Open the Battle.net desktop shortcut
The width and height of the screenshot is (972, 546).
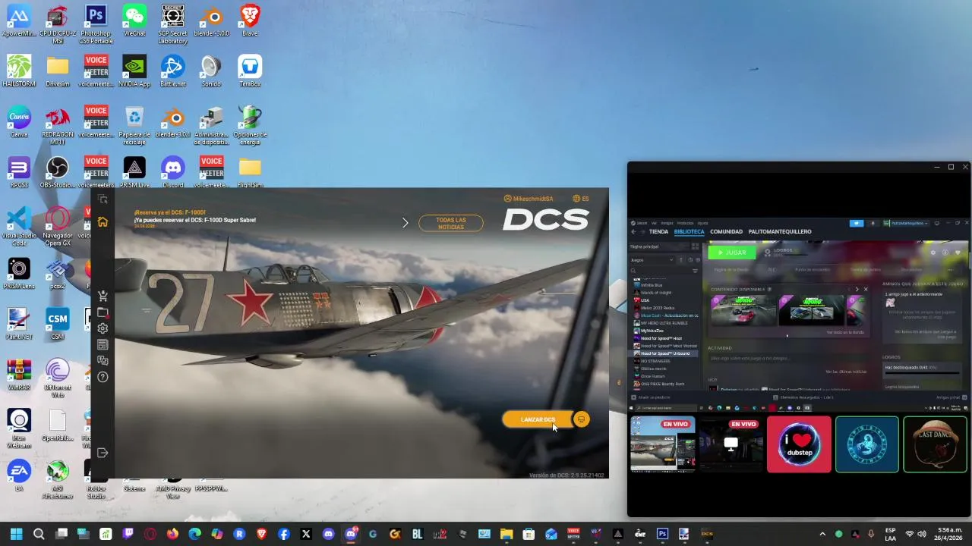[173, 72]
